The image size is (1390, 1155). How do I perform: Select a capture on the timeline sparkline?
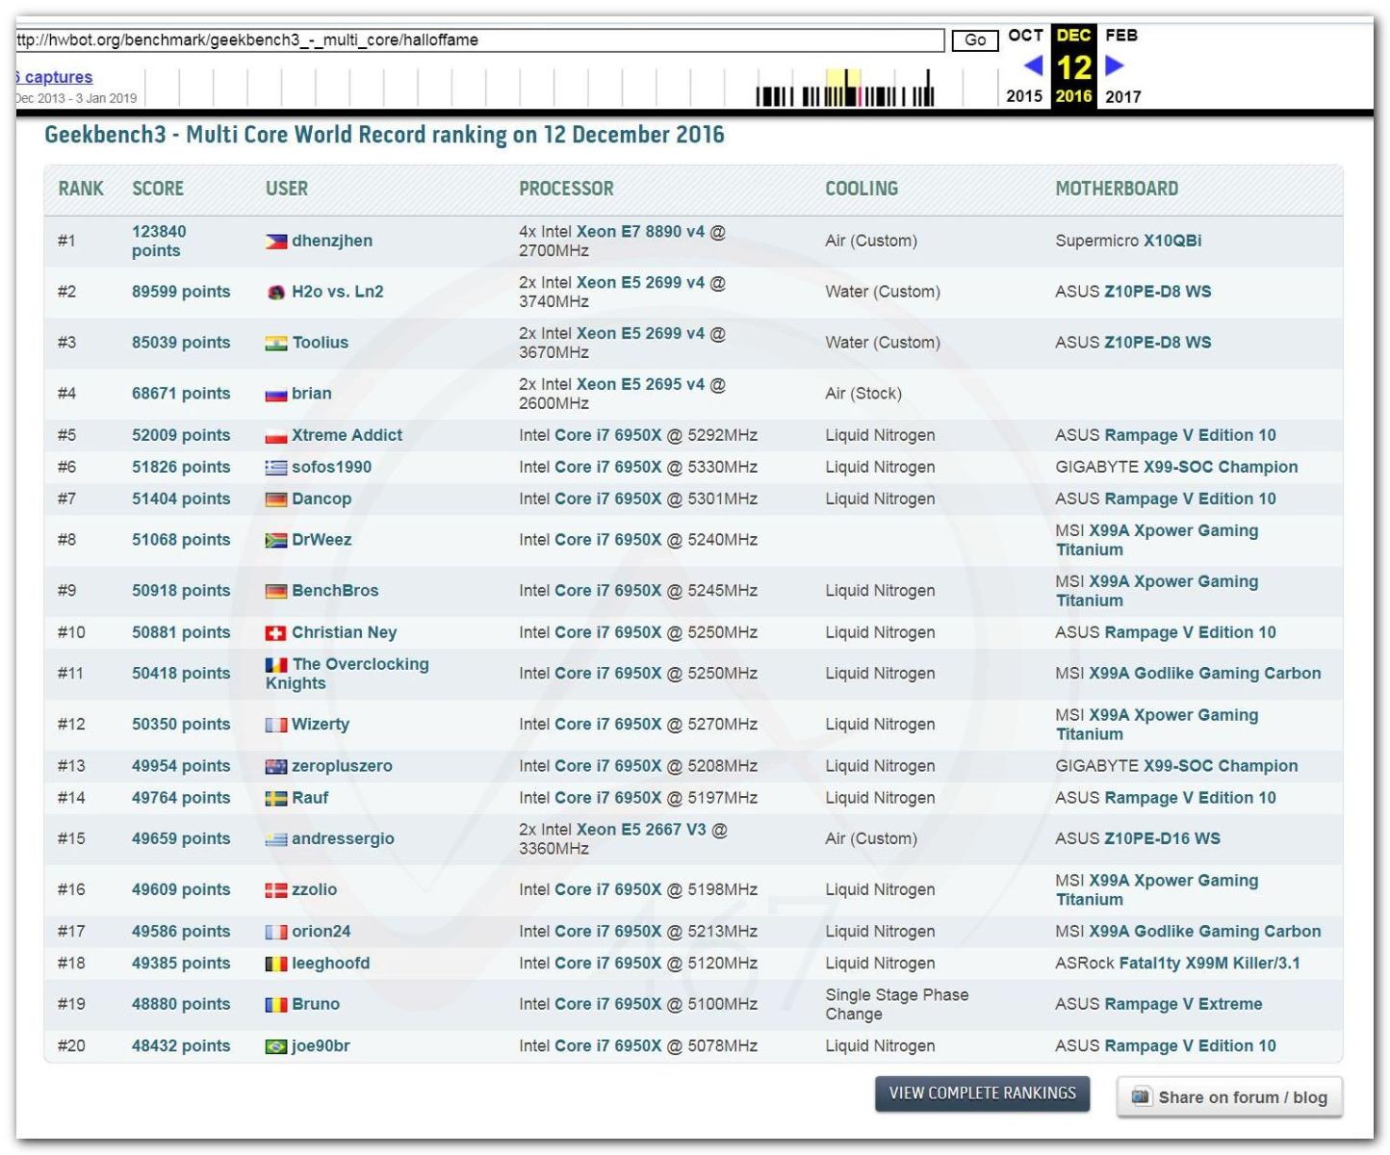tap(845, 88)
